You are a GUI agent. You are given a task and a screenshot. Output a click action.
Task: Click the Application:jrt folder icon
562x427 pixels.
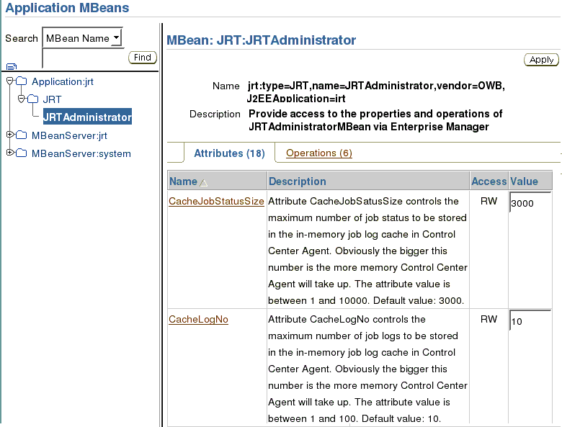(20, 81)
